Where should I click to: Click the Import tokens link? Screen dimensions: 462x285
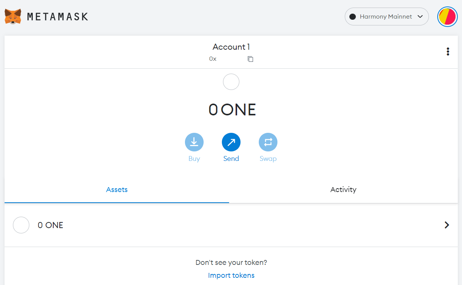[x=231, y=276]
